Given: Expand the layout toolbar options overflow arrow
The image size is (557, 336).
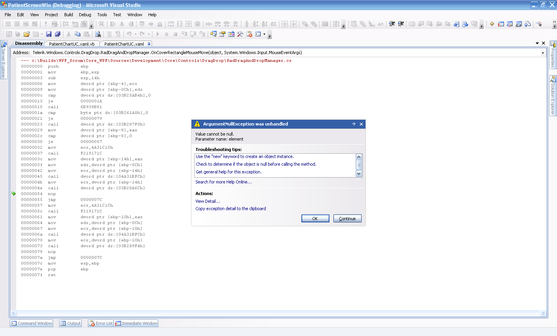Looking at the screenshot, I should (343, 25).
